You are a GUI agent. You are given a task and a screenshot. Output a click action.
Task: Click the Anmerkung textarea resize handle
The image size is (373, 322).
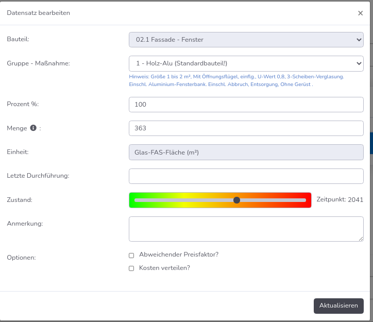[x=361, y=239]
